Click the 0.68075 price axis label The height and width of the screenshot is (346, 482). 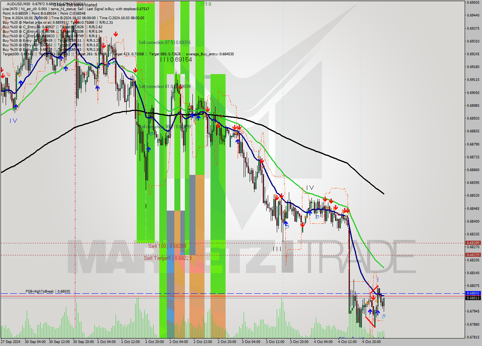tap(473, 285)
